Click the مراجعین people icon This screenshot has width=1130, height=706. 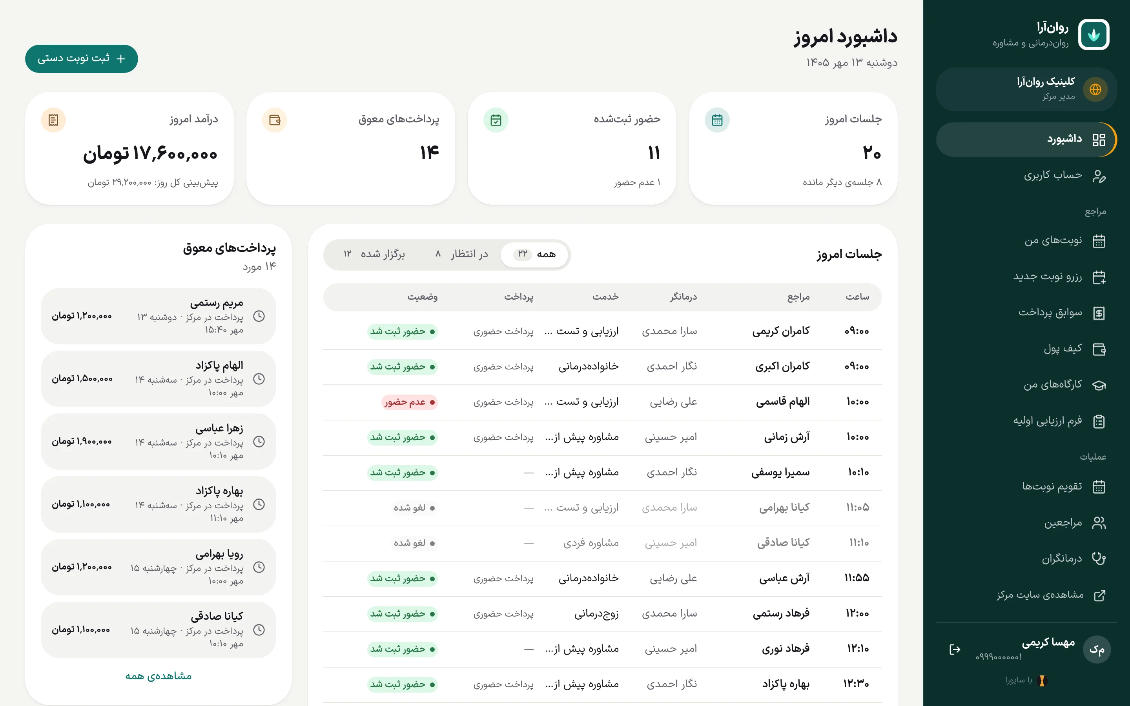tap(1099, 522)
